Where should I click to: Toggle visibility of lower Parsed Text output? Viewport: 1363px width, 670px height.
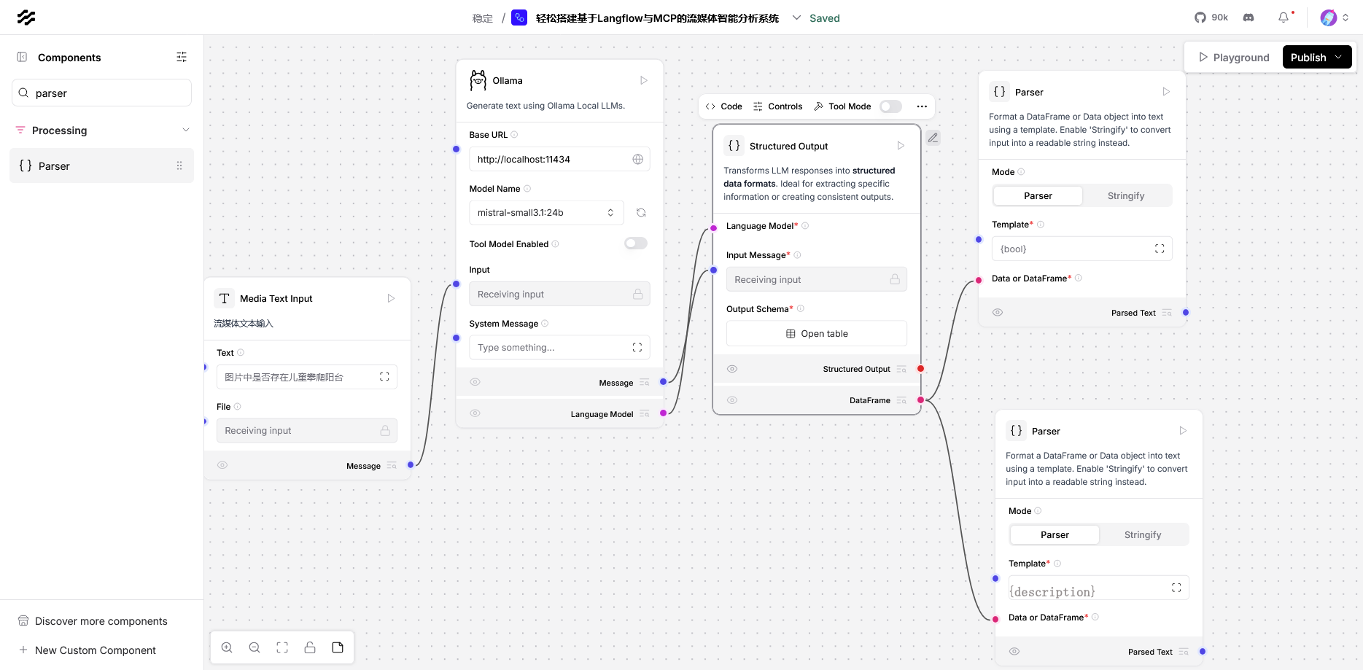click(1014, 651)
